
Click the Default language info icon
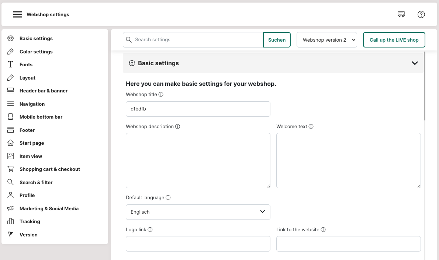tap(168, 197)
